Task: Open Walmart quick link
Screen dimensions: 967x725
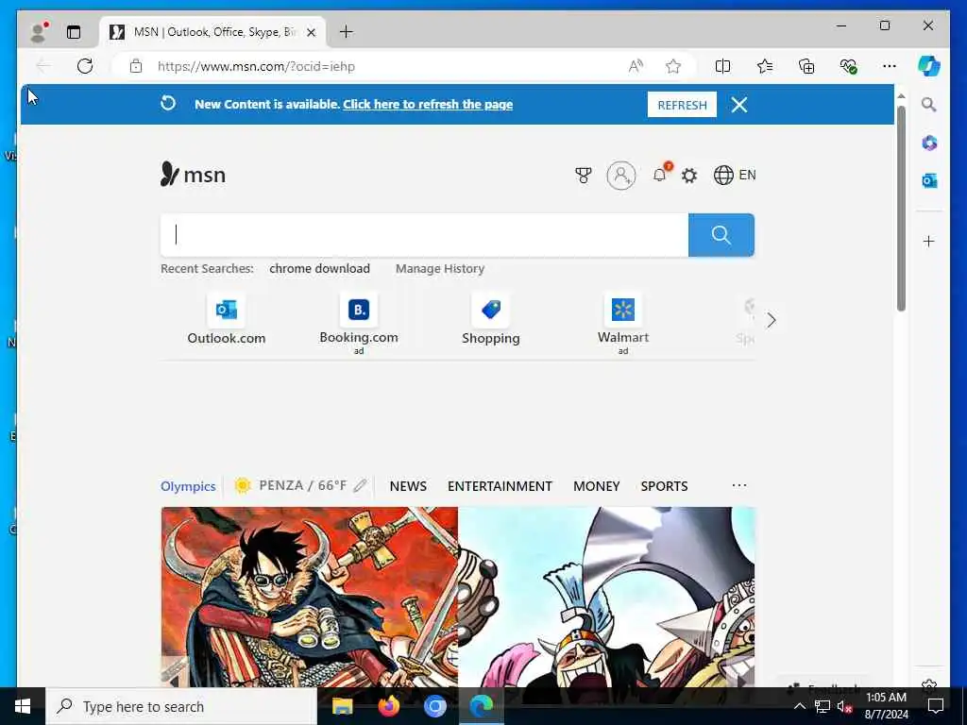Action: click(x=623, y=323)
